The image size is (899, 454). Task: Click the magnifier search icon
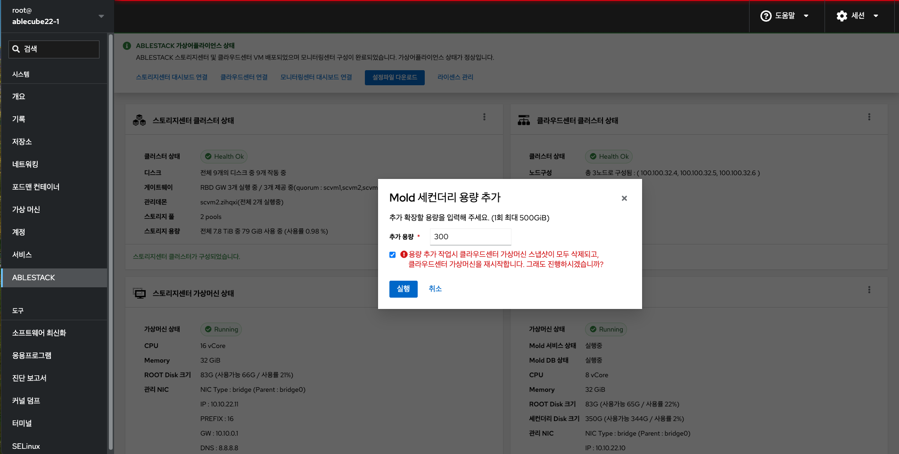[16, 49]
